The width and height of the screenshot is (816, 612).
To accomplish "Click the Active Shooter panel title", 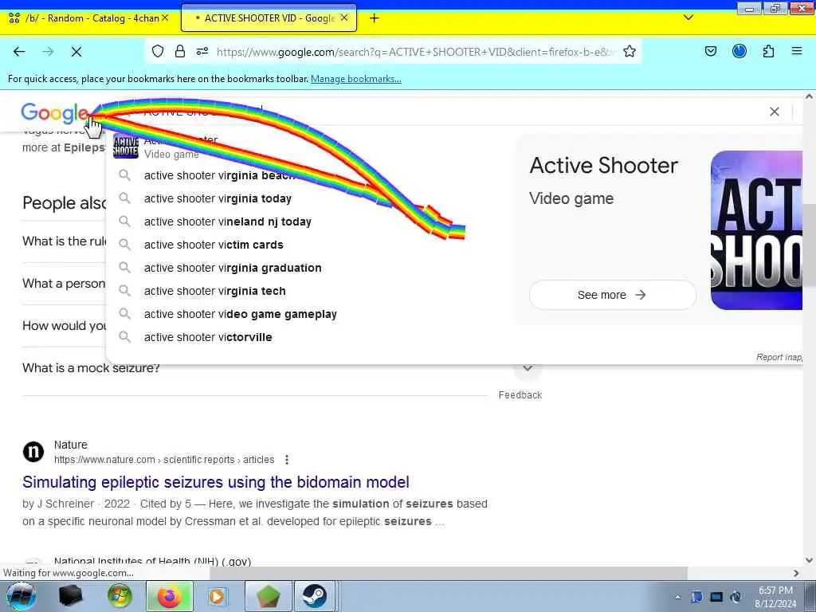I will click(x=604, y=166).
